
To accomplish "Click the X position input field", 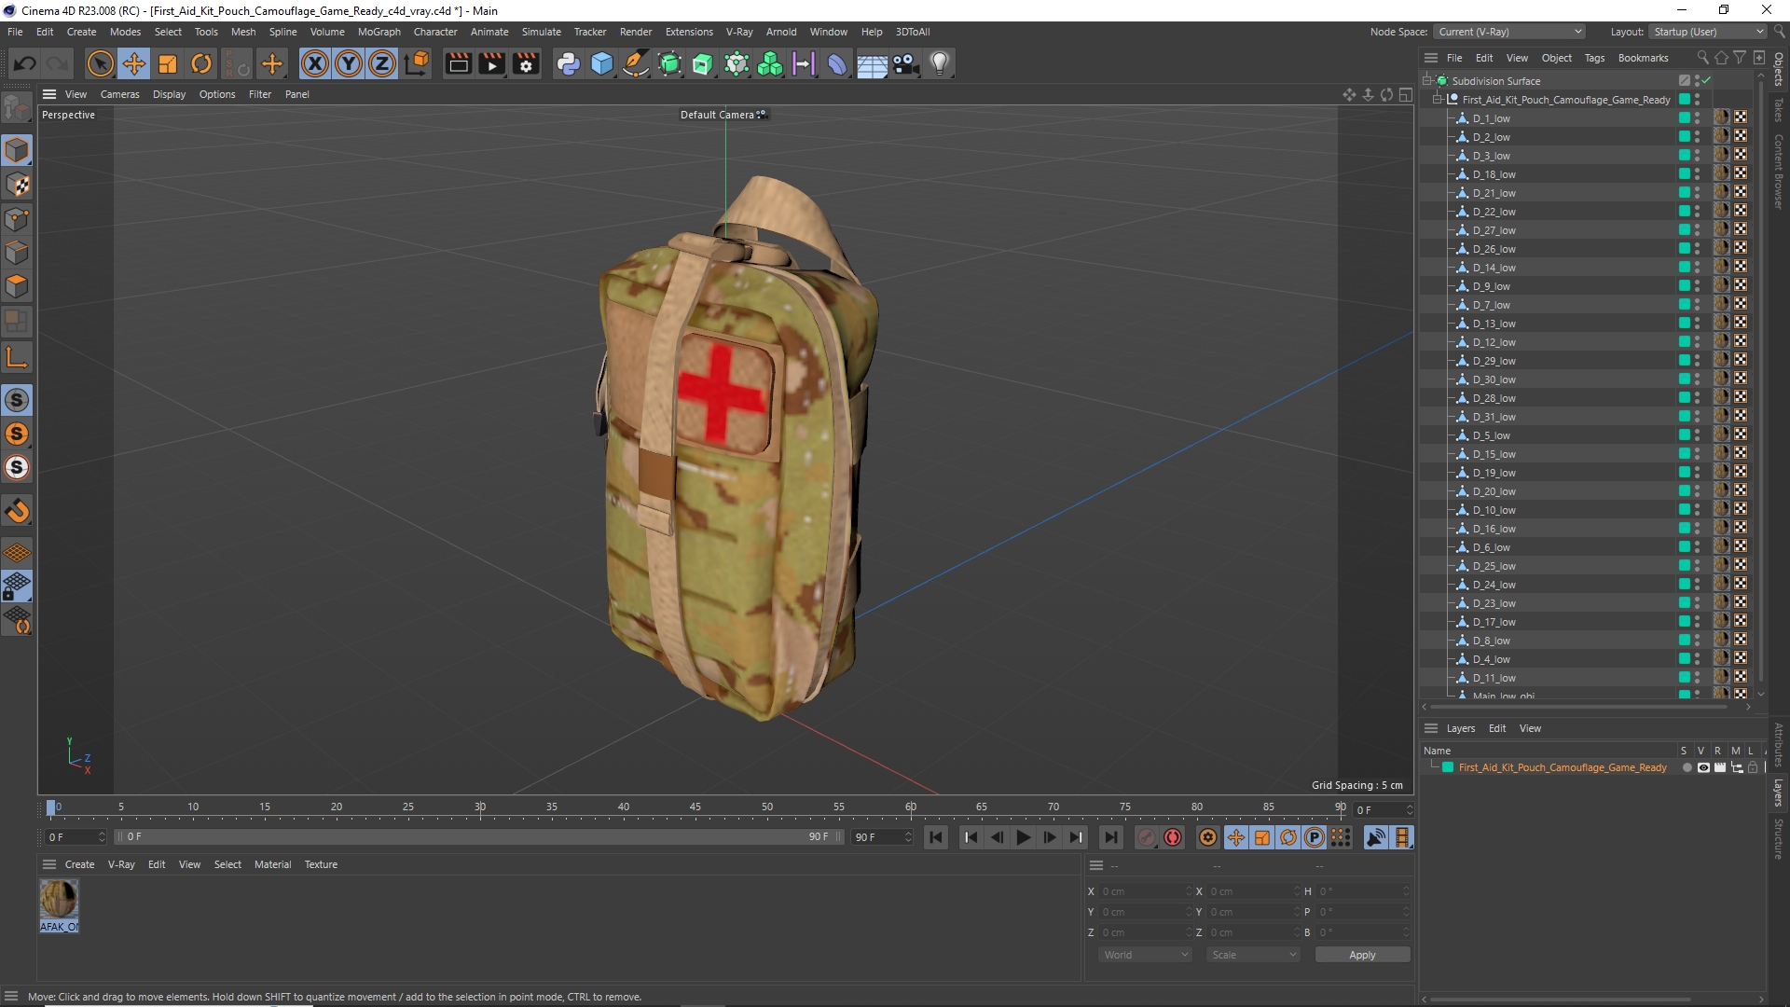I will (1145, 891).
